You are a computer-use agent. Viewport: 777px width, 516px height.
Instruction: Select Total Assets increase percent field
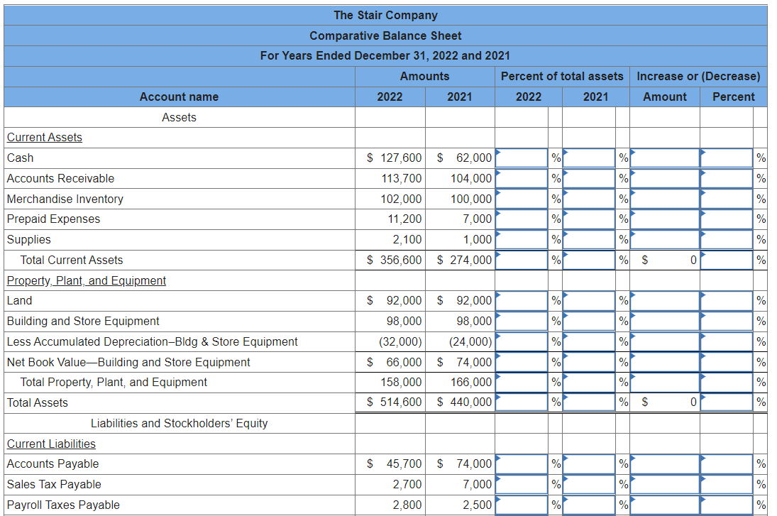pos(727,402)
